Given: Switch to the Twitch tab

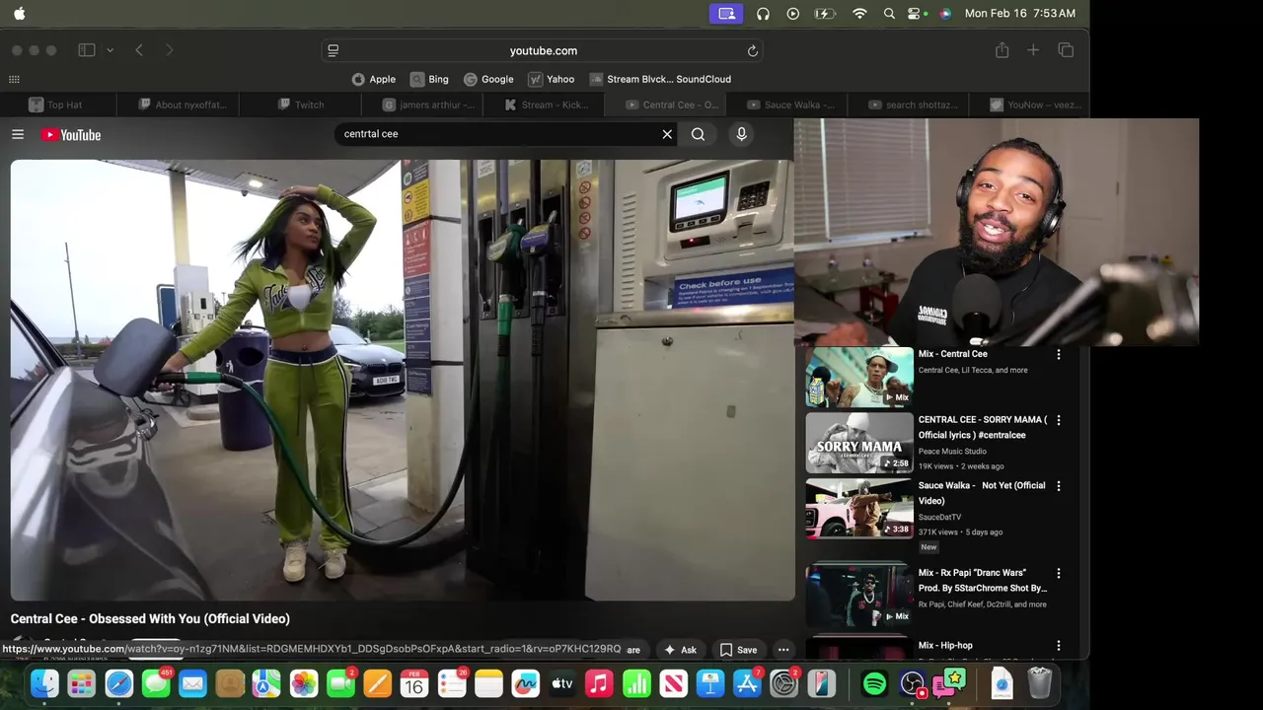Looking at the screenshot, I should point(301,105).
